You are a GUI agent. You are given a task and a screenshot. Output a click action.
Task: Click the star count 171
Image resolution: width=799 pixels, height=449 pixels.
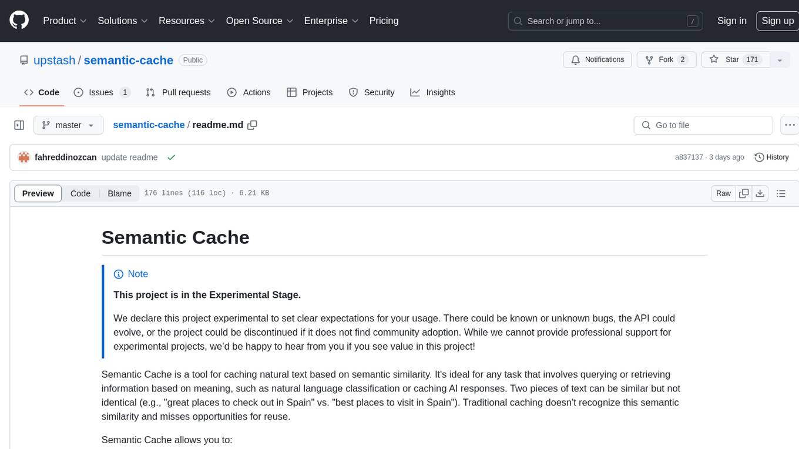pyautogui.click(x=752, y=59)
